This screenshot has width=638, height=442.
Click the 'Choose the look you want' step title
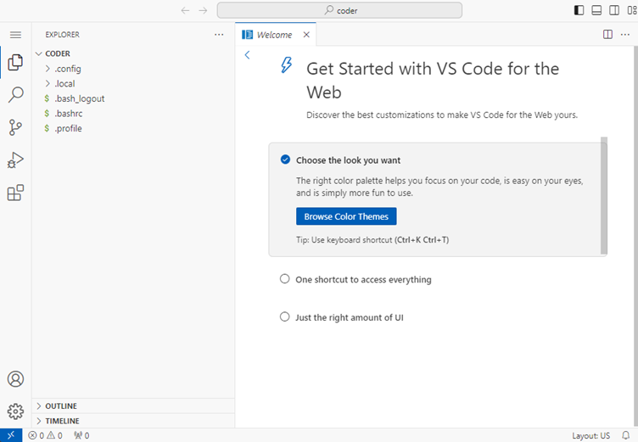pyautogui.click(x=349, y=160)
